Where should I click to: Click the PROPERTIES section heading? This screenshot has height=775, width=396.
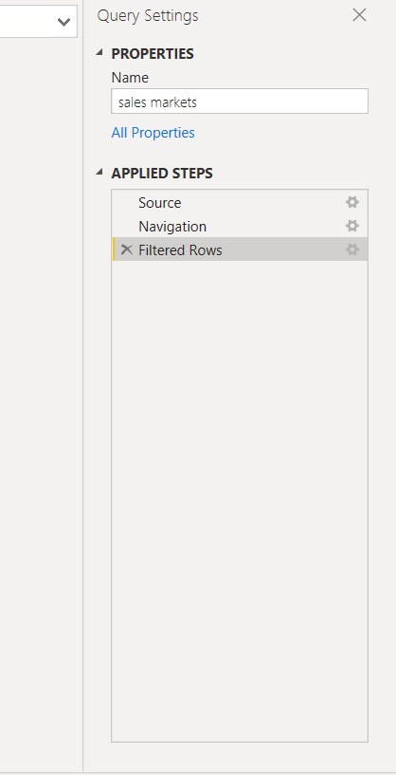point(153,53)
